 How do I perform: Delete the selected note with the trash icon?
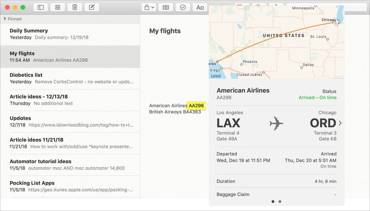click(74, 7)
